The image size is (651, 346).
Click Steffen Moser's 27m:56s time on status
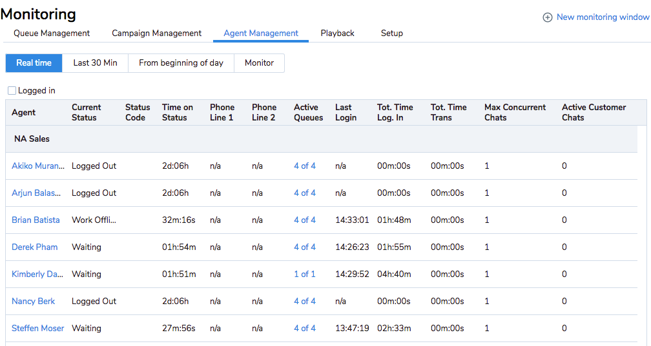(x=178, y=328)
